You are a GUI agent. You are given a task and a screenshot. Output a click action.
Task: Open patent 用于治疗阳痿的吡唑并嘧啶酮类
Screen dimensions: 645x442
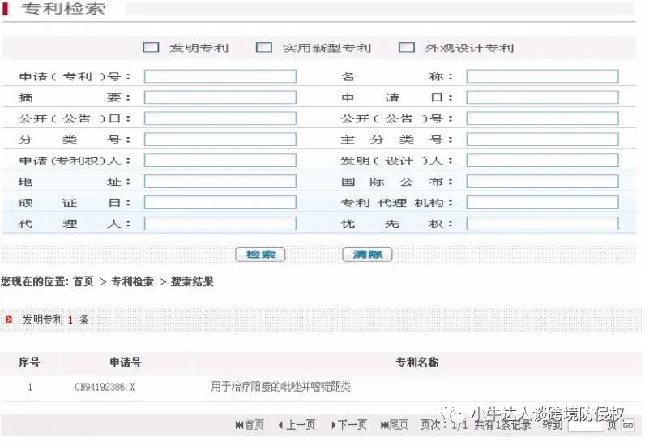click(280, 386)
